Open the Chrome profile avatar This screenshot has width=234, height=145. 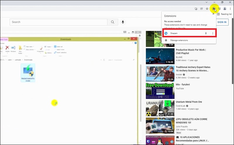pyautogui.click(x=225, y=9)
